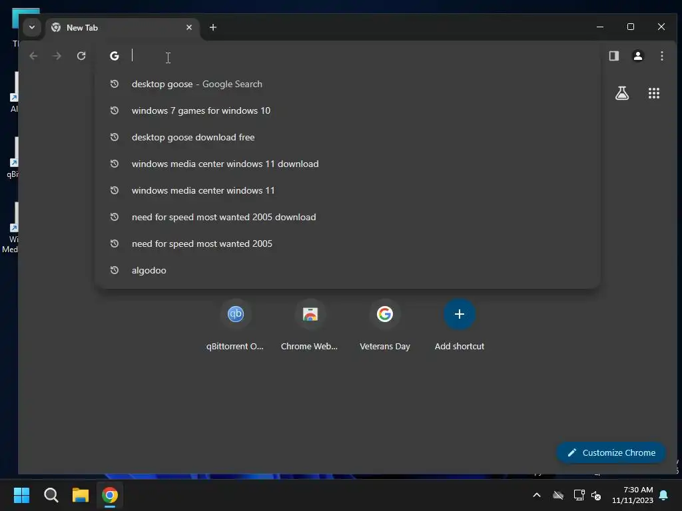Add a new shortcut tile

coord(460,325)
